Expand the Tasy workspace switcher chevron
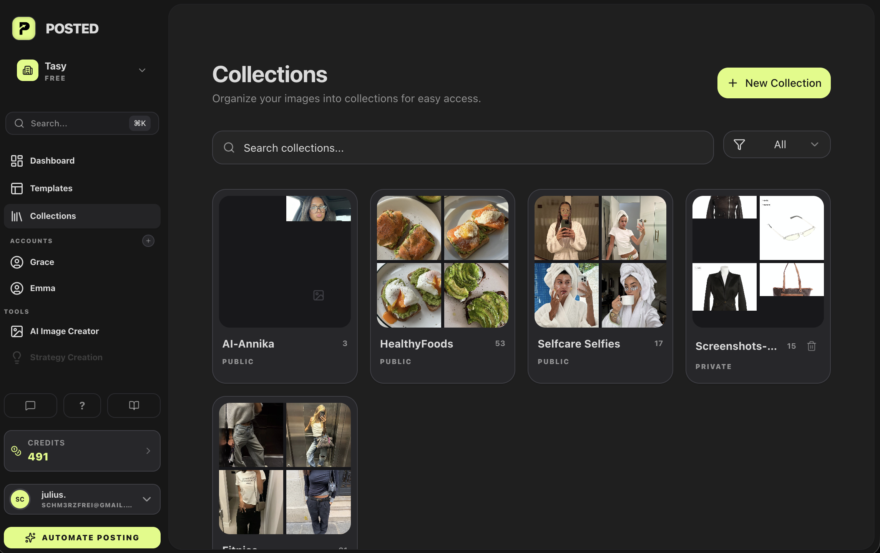This screenshot has height=553, width=880. coord(142,70)
